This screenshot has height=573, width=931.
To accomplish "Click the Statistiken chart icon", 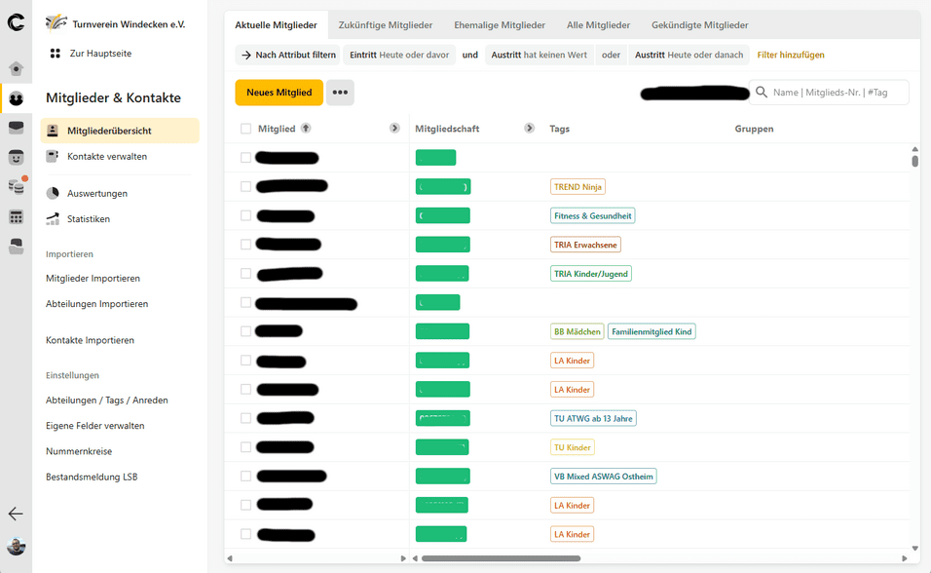I will (53, 219).
